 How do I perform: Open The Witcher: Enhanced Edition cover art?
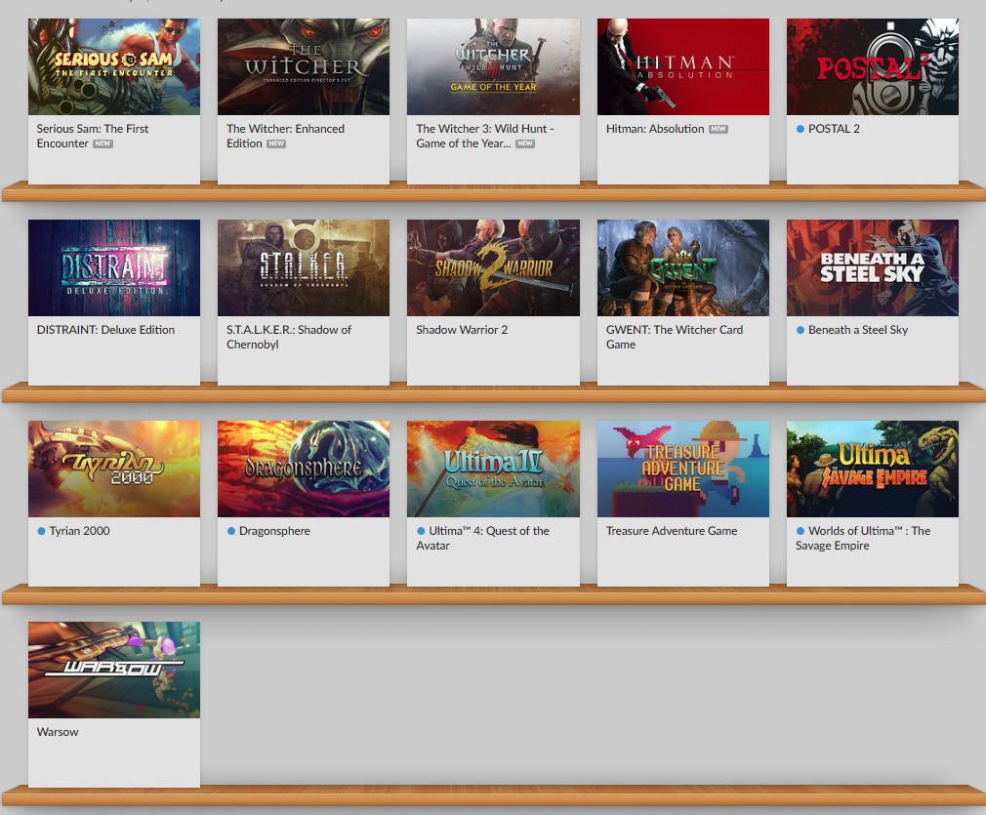point(304,66)
